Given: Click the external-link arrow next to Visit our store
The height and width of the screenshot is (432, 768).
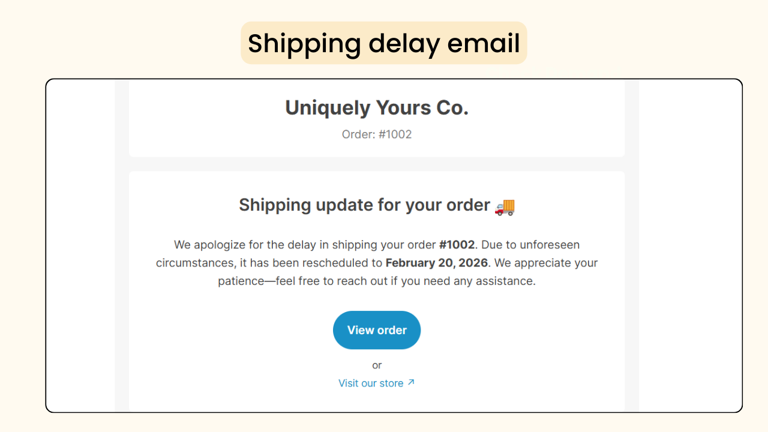Looking at the screenshot, I should pos(410,382).
